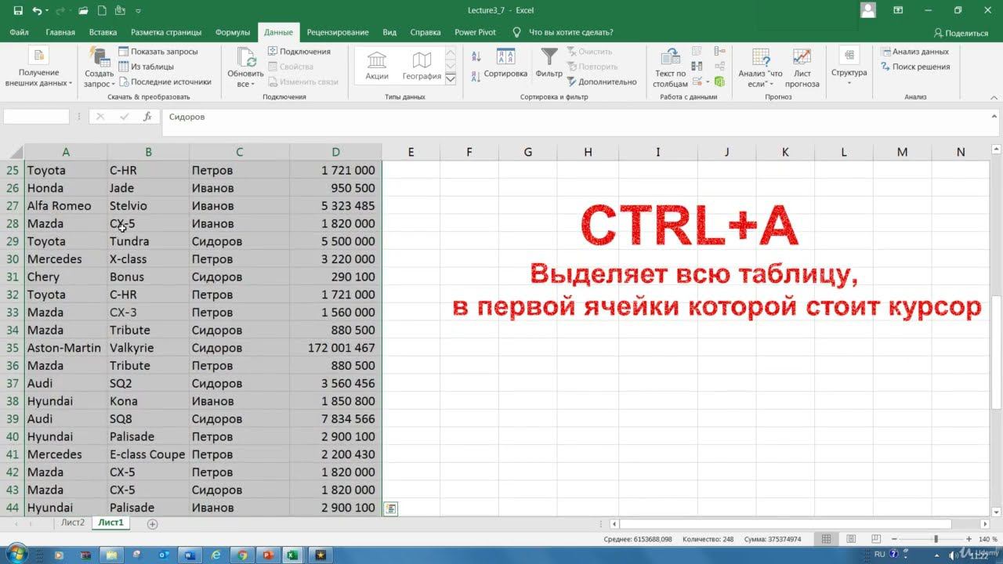Open the Файл tab

[x=20, y=32]
